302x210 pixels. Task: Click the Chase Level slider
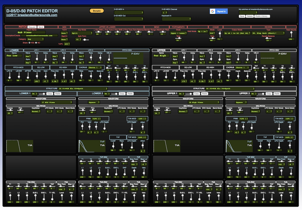tap(219, 34)
